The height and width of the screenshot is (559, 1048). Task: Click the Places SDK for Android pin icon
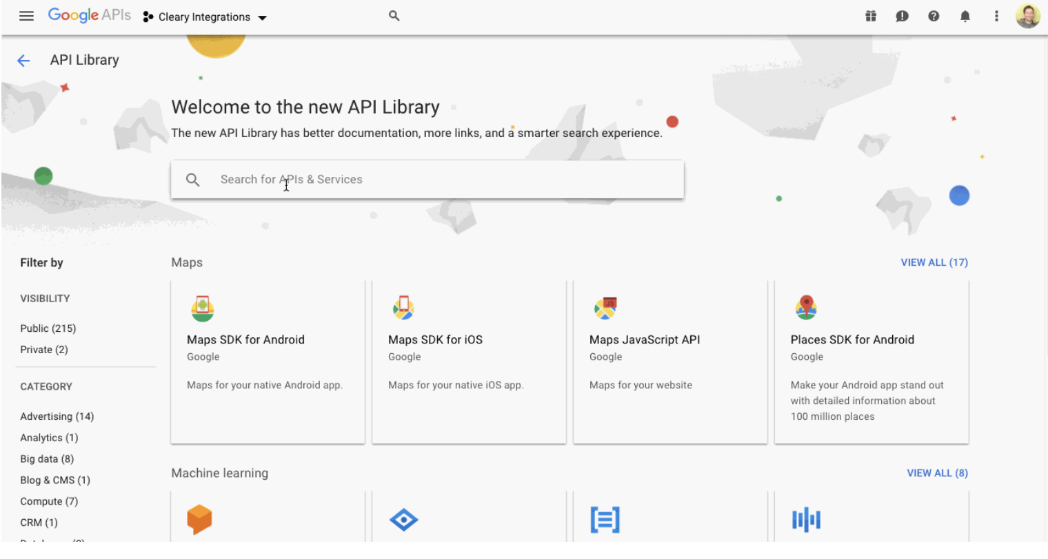(806, 308)
